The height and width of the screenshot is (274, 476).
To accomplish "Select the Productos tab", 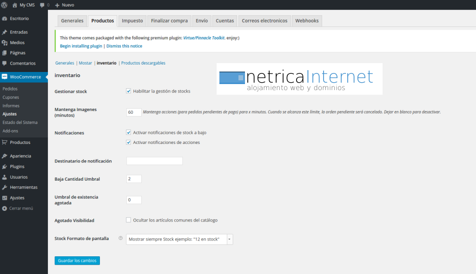I will tap(103, 20).
